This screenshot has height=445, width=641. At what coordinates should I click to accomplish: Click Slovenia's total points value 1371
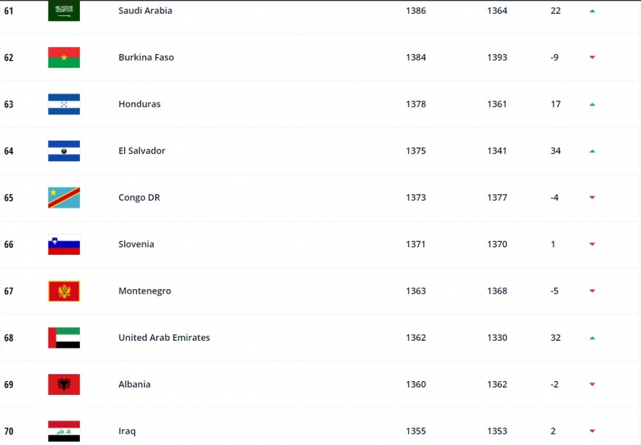tap(416, 244)
